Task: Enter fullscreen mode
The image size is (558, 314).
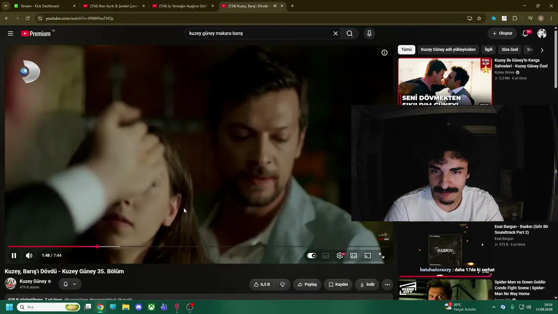Action: point(381,256)
